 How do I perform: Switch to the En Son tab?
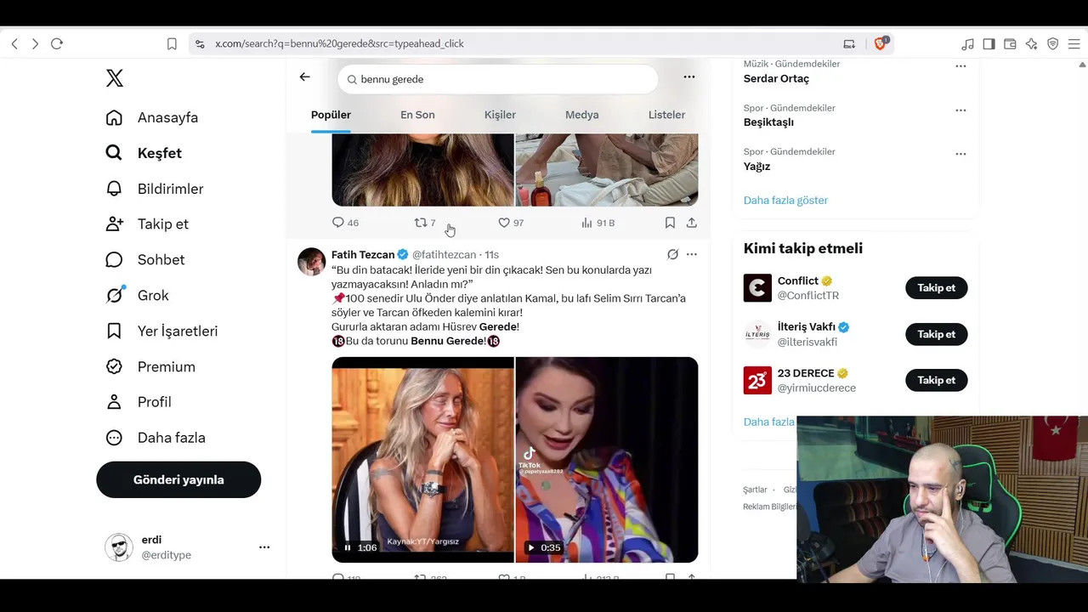pyautogui.click(x=417, y=115)
